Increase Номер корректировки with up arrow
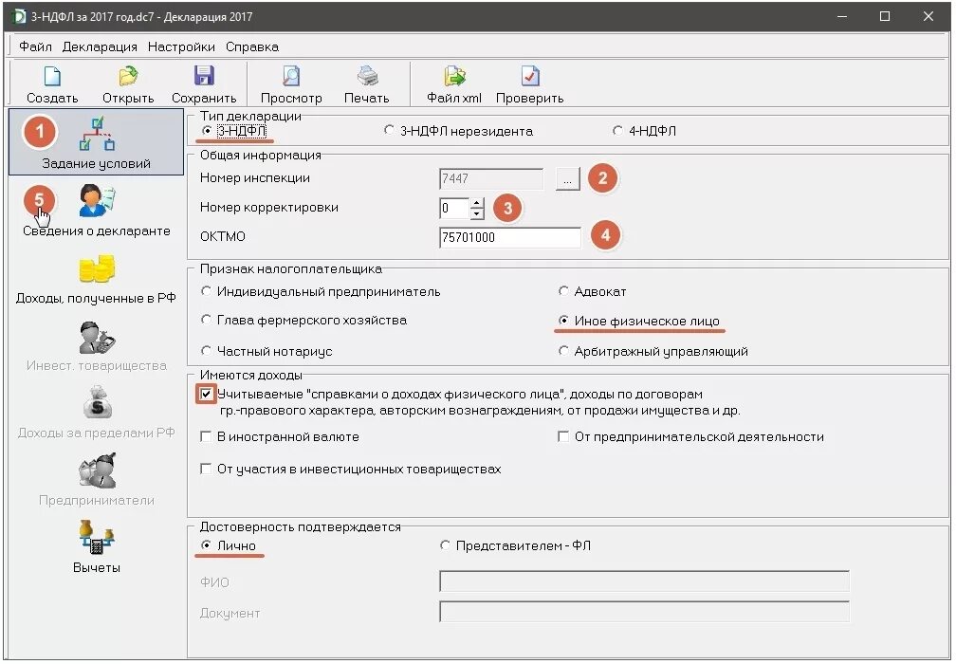 [x=477, y=203]
